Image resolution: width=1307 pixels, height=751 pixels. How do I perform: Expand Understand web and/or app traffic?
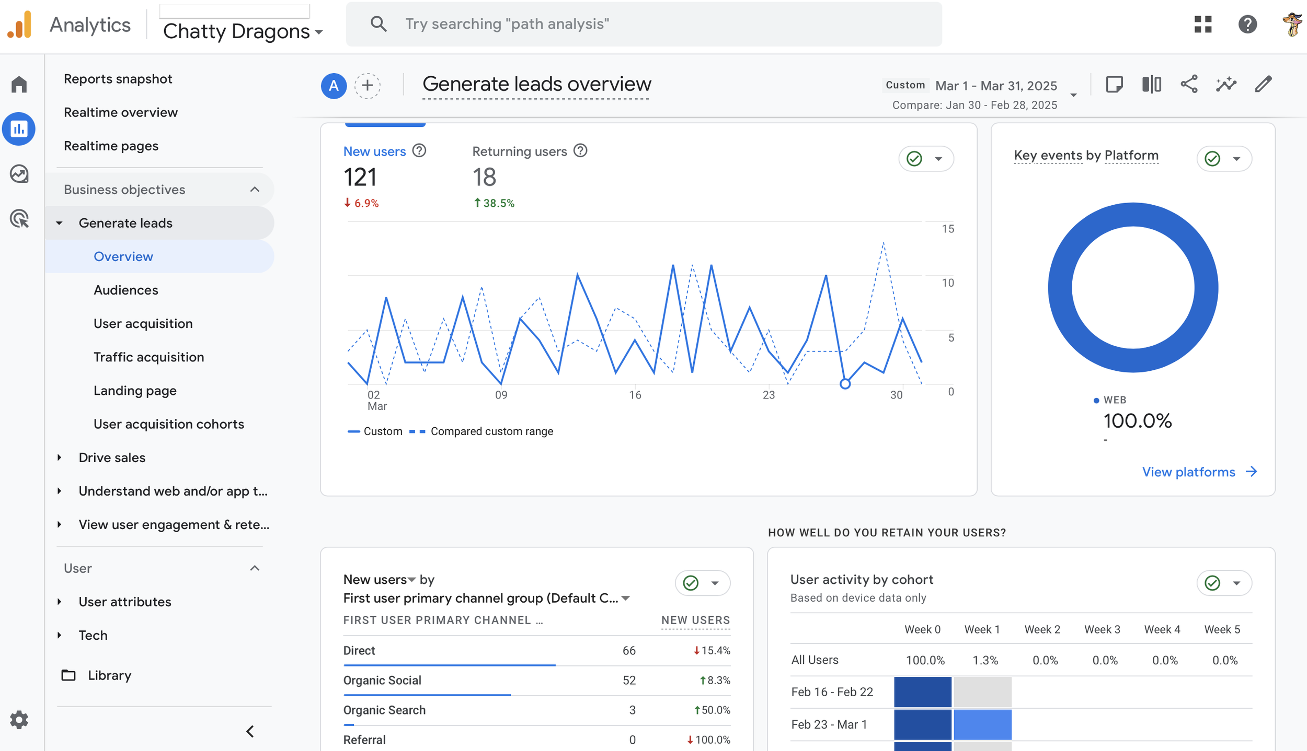click(x=59, y=491)
